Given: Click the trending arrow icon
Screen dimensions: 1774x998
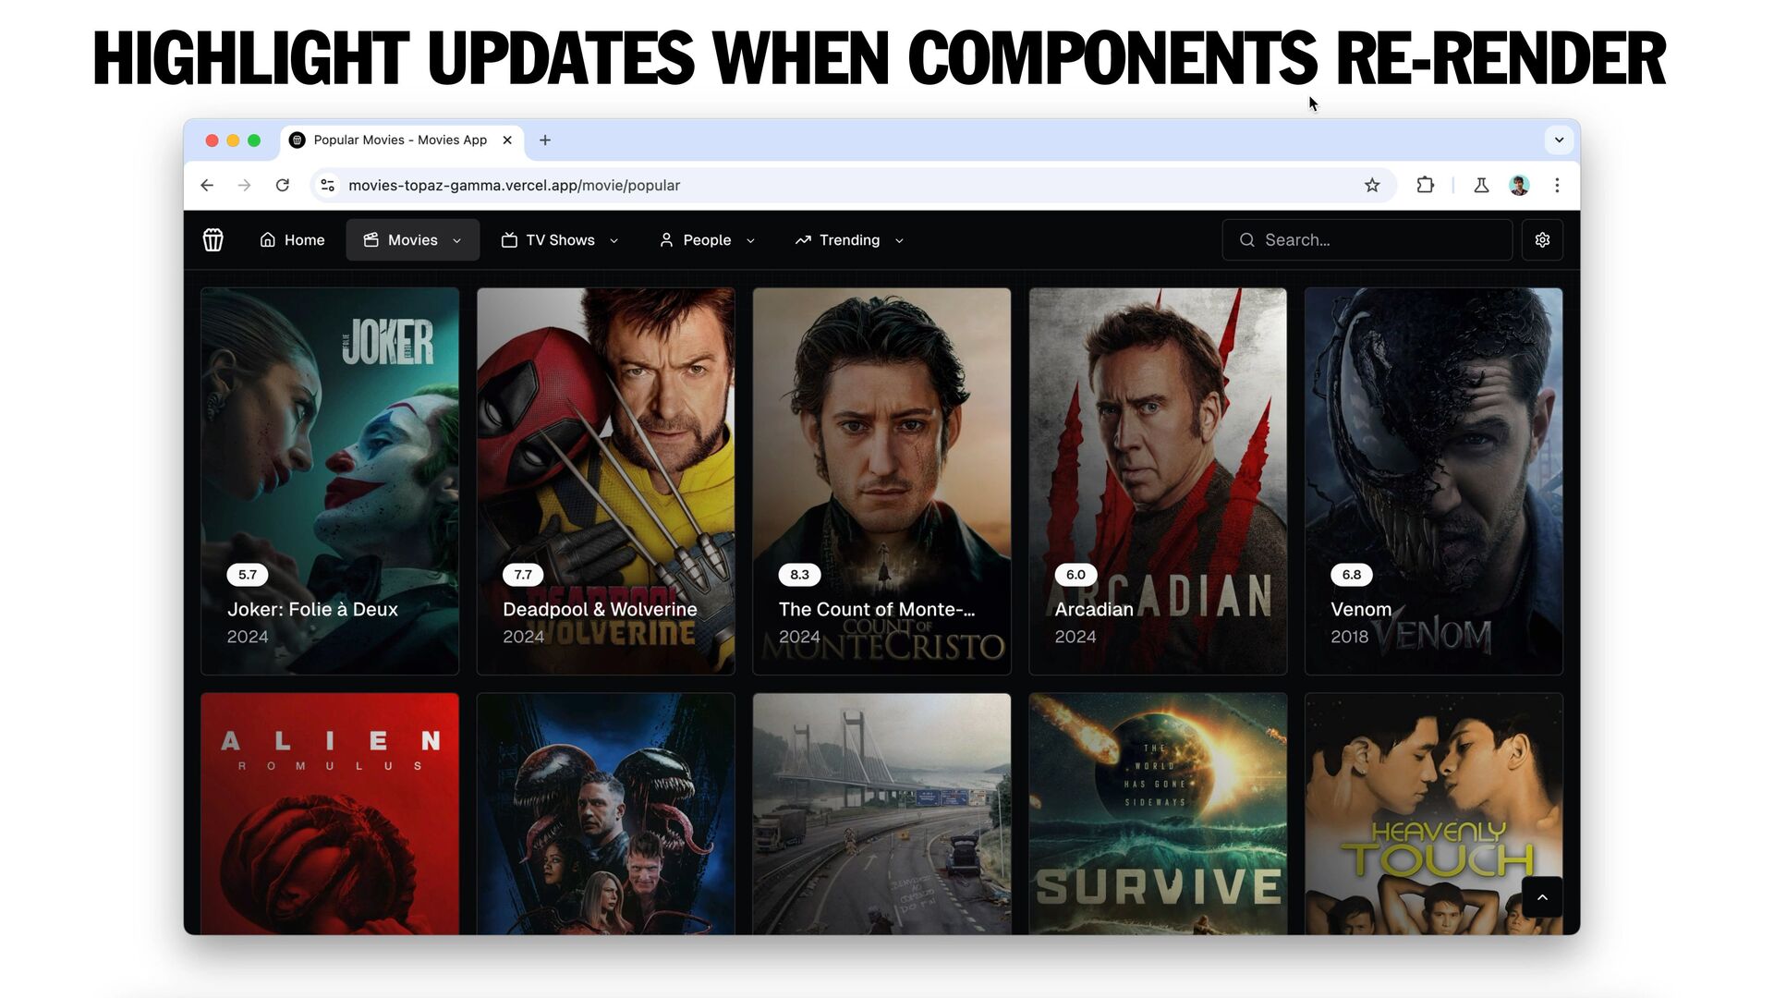Looking at the screenshot, I should tap(803, 240).
